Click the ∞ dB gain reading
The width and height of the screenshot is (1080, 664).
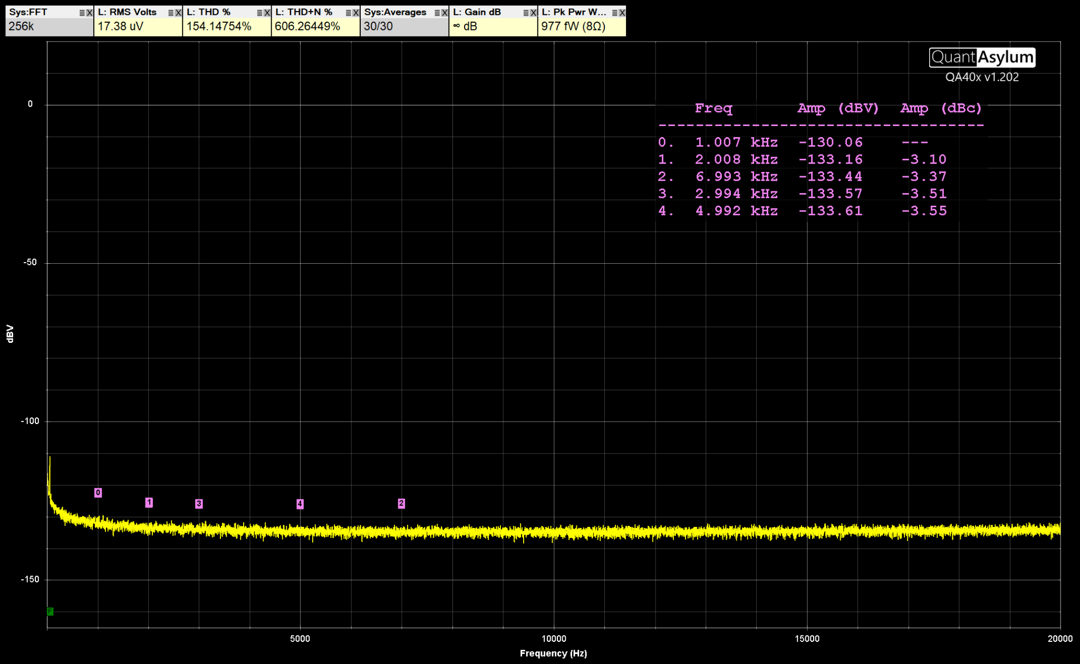point(465,26)
